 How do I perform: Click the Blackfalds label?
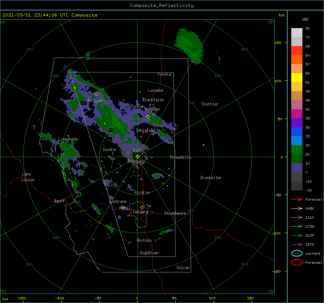[153, 100]
